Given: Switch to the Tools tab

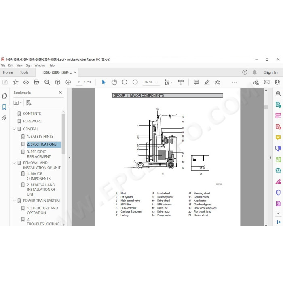Looking at the screenshot, I should pos(24,72).
